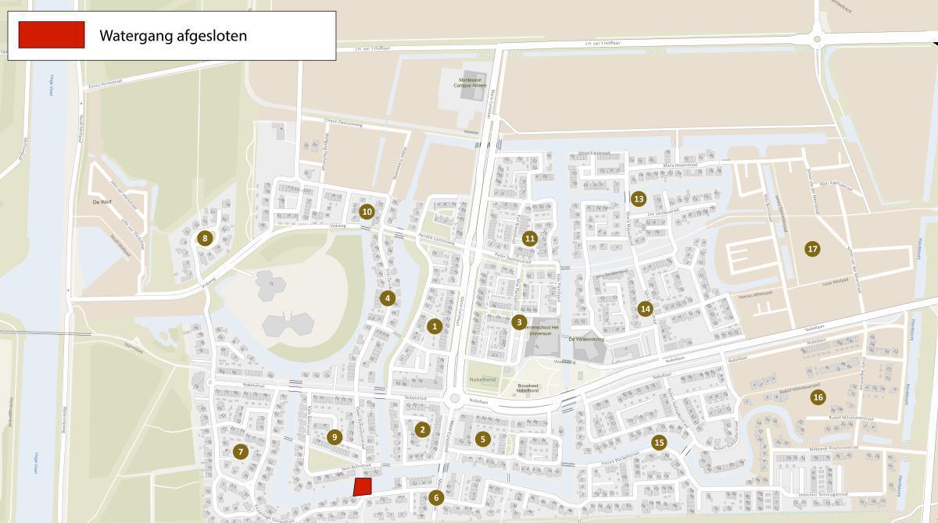Select map marker number 2
938x523 pixels.
point(422,429)
